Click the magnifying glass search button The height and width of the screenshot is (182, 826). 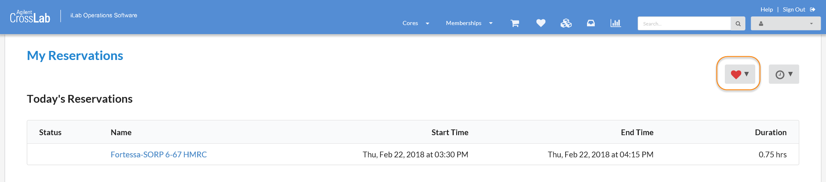click(738, 24)
